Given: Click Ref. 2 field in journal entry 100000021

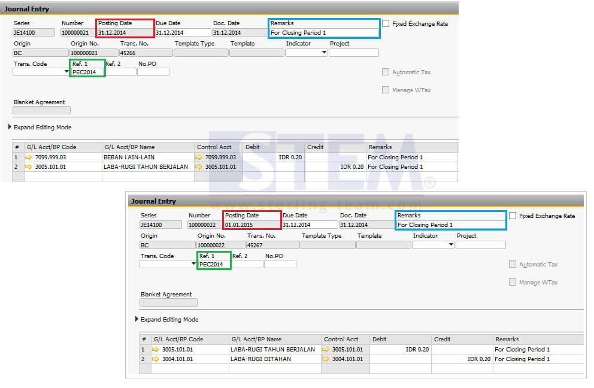Looking at the screenshot, I should [x=120, y=72].
